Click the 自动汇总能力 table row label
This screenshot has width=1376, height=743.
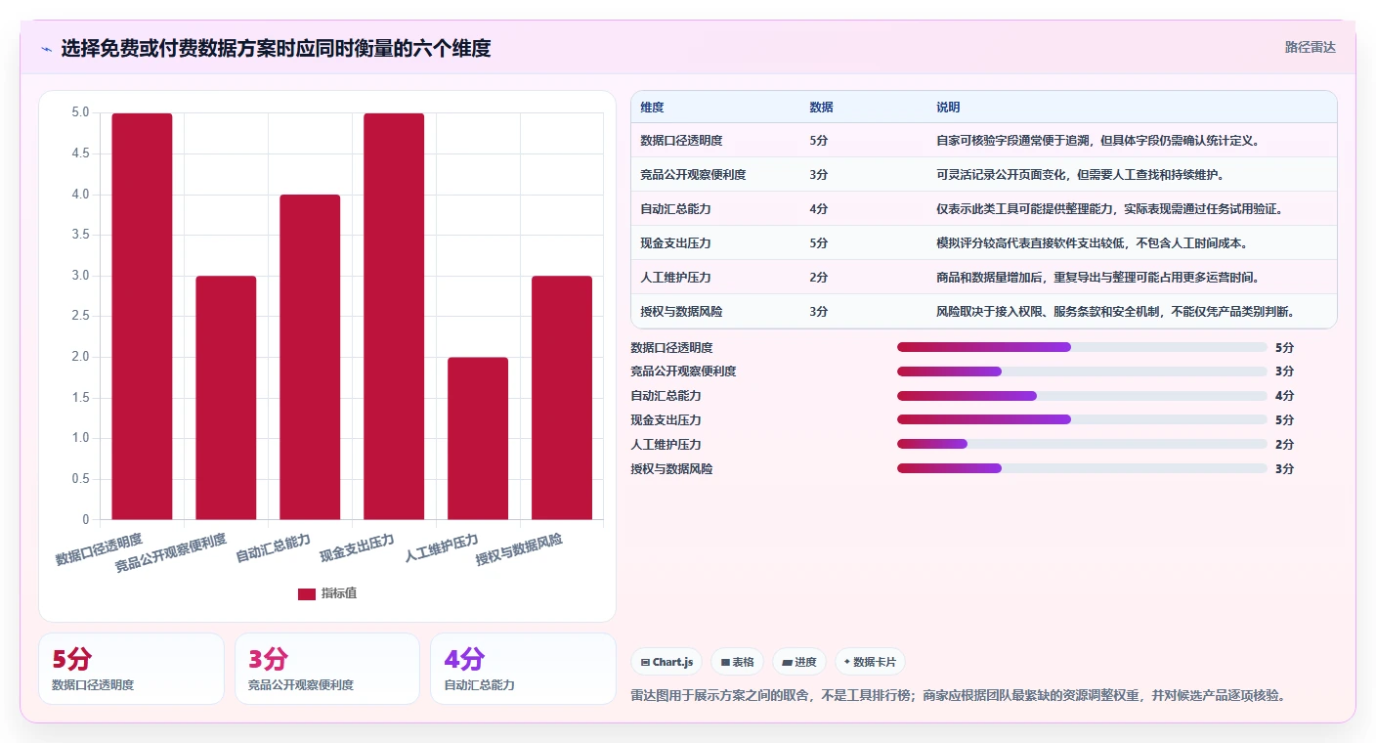click(x=675, y=209)
